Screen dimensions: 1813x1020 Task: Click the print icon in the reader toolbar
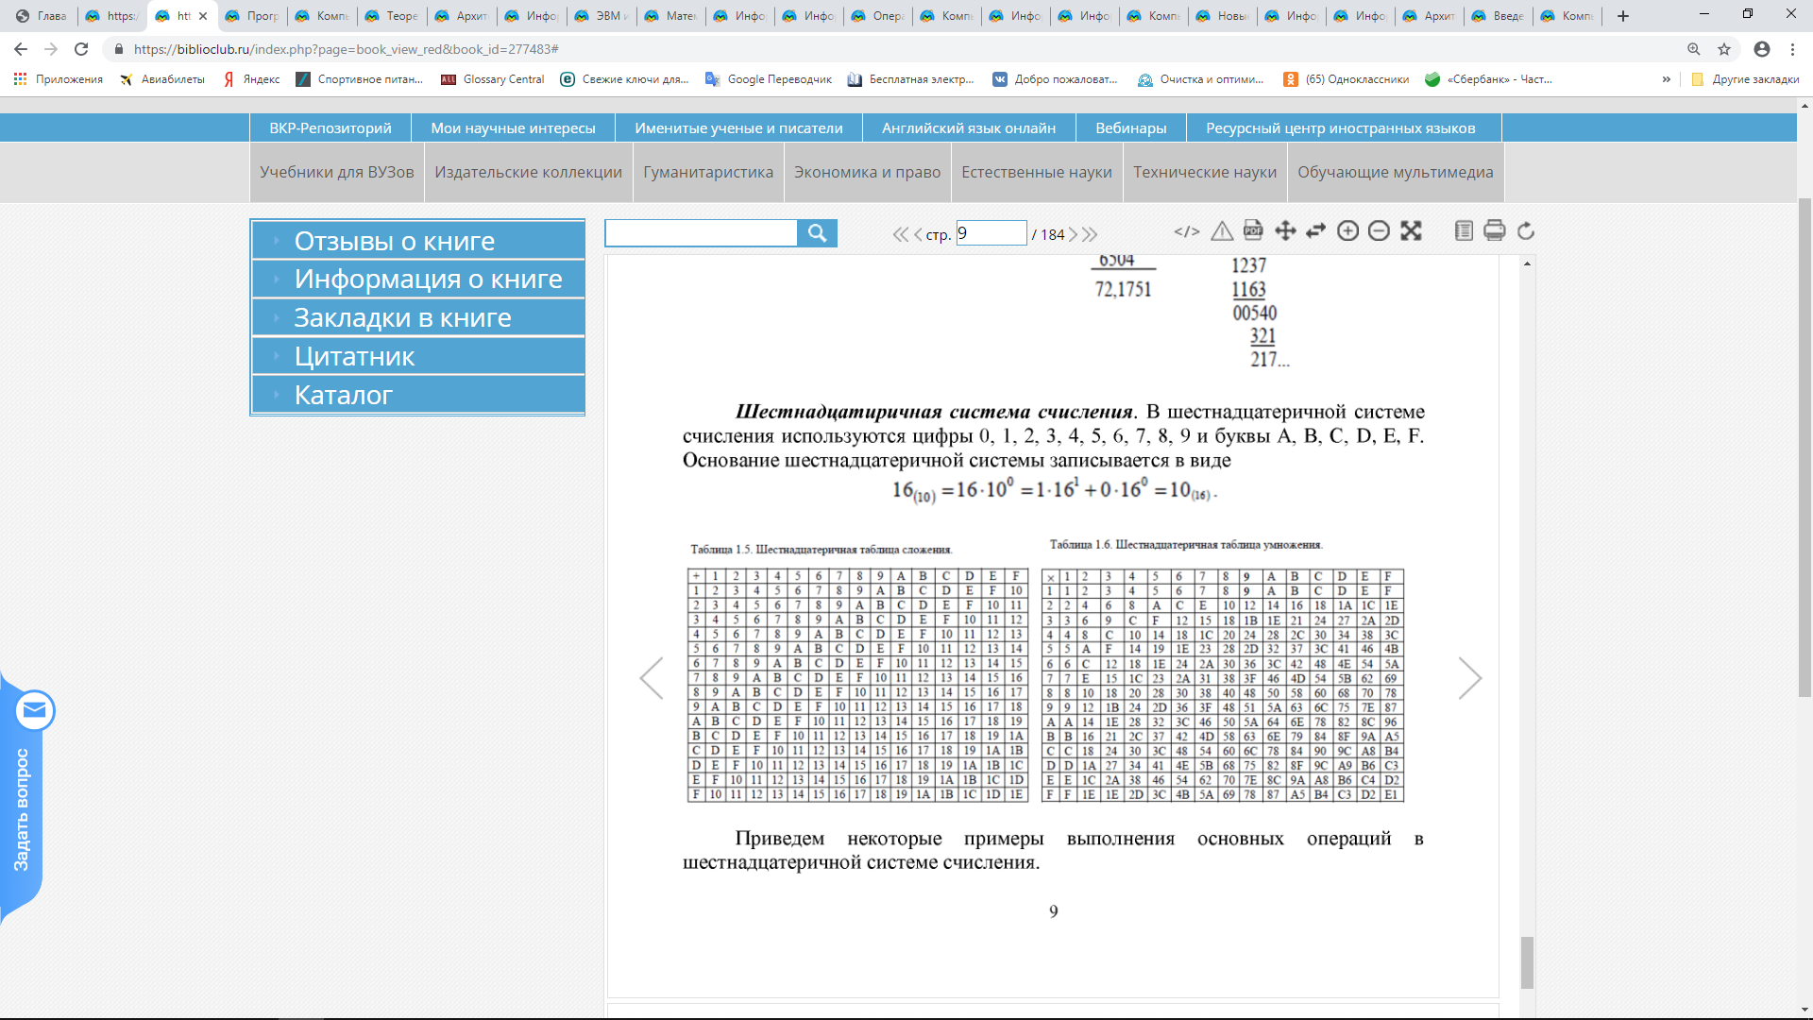(x=1494, y=231)
